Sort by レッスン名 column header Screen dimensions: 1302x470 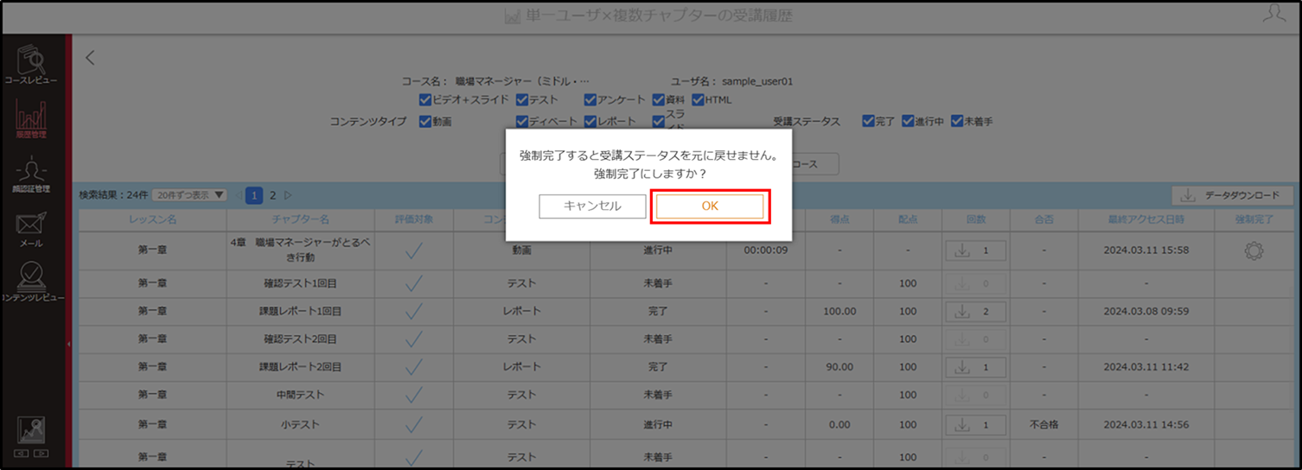(x=152, y=219)
